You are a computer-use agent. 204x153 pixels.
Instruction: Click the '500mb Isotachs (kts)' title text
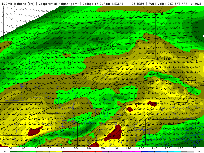click(18, 4)
